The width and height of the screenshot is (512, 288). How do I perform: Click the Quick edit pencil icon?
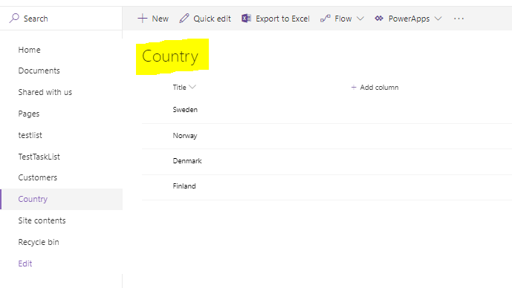point(184,19)
